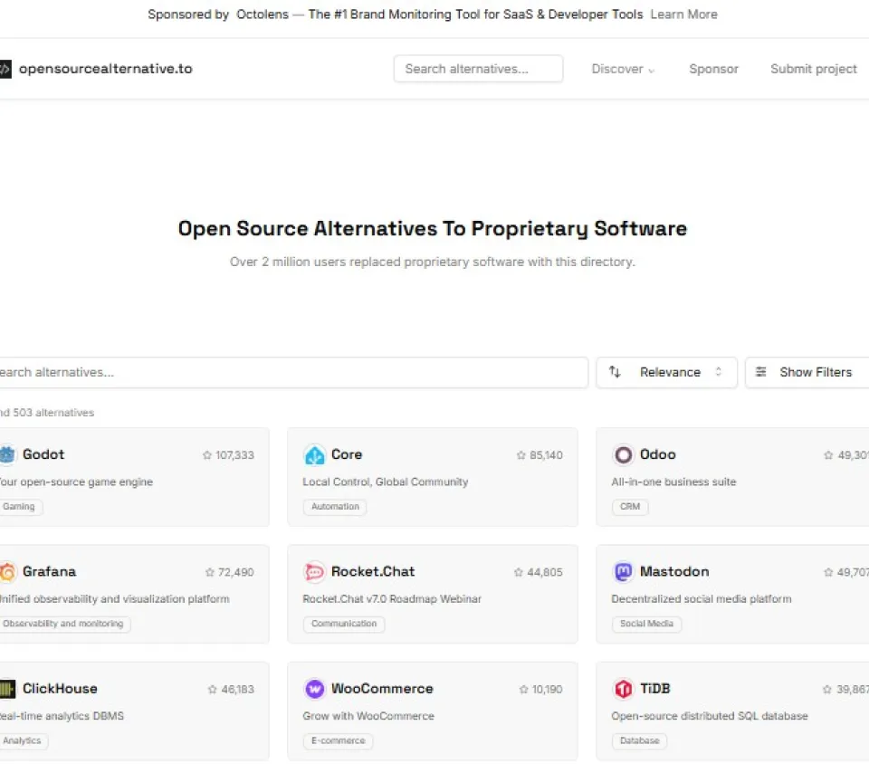Screen dimensions: 869x773
Task: Open the Odoo logo icon
Action: tap(623, 455)
